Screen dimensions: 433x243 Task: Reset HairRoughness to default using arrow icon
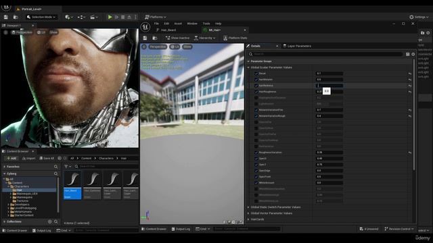pyautogui.click(x=410, y=92)
